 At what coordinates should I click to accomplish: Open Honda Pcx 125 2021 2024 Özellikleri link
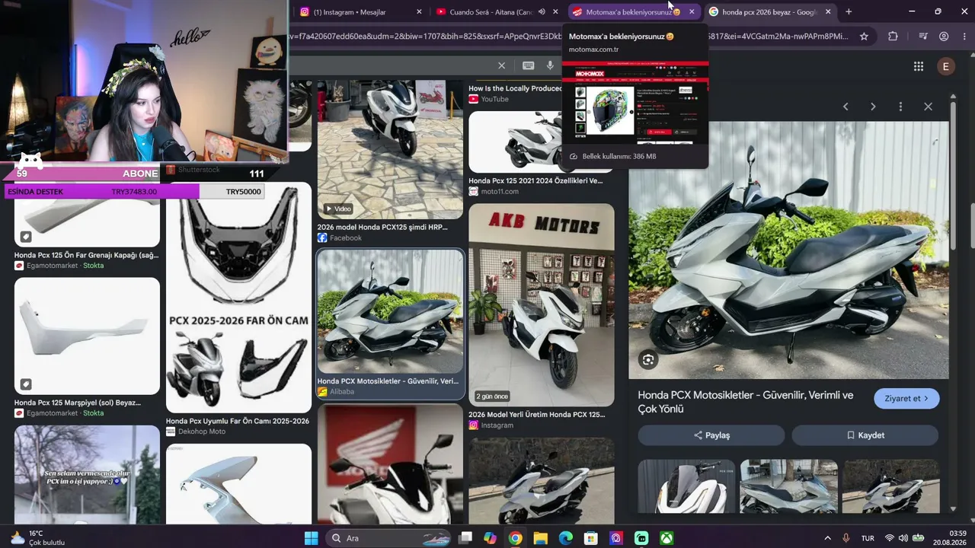pos(535,181)
